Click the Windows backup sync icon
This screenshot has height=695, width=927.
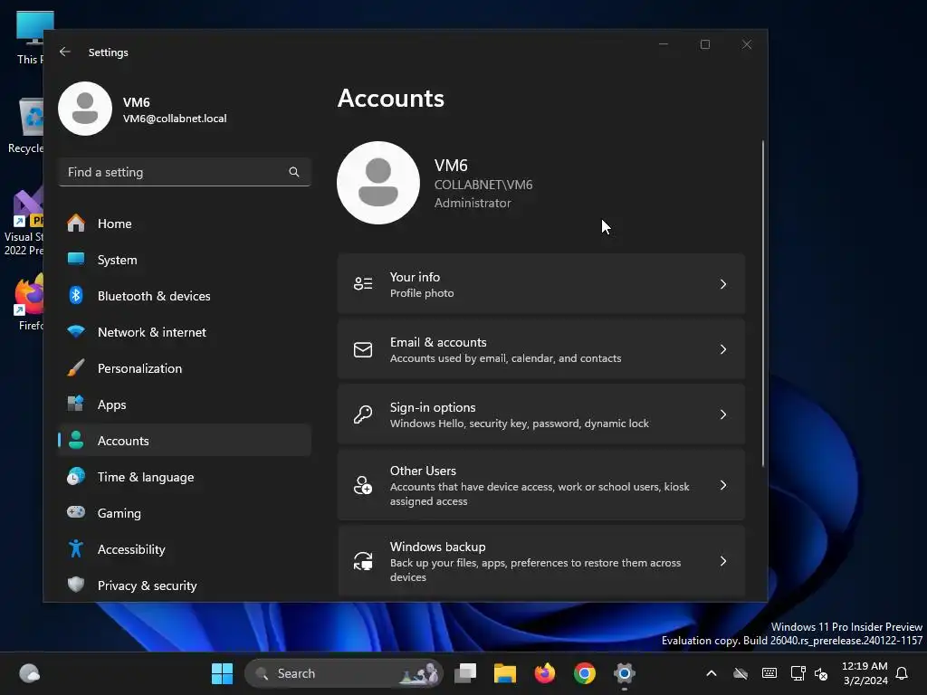[363, 561]
